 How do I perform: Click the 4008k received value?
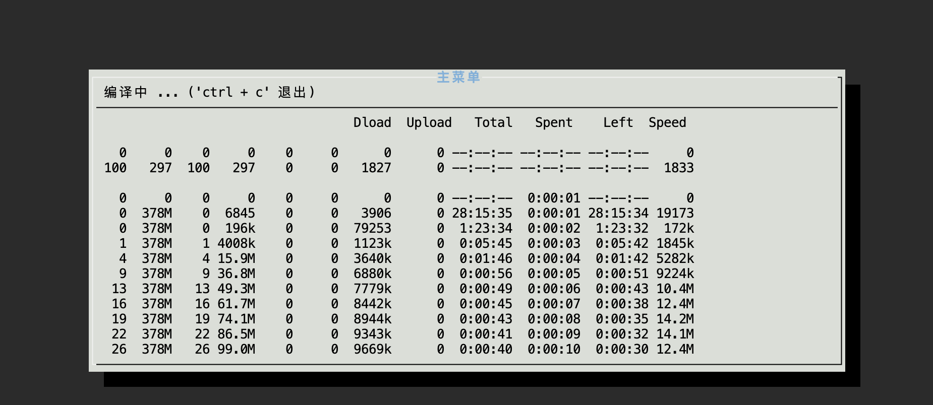[236, 243]
